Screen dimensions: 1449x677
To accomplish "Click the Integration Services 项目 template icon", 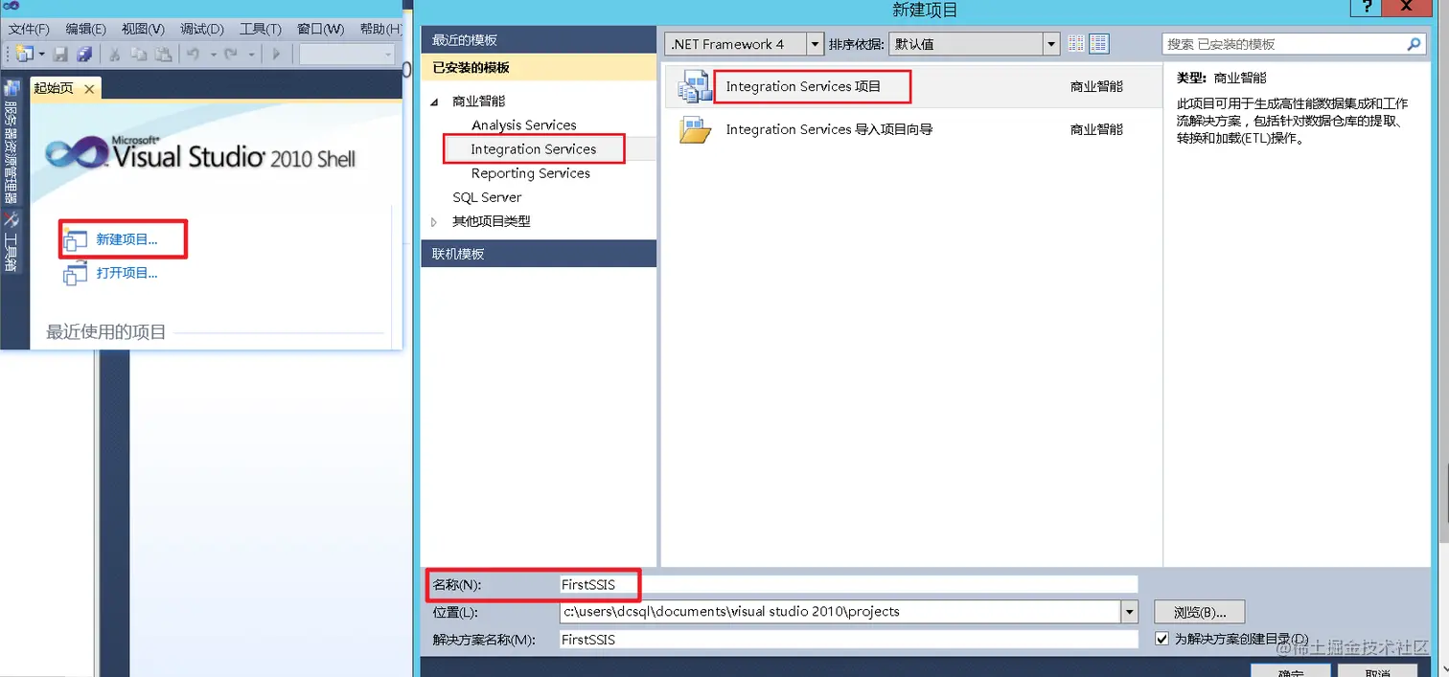I will click(x=694, y=86).
